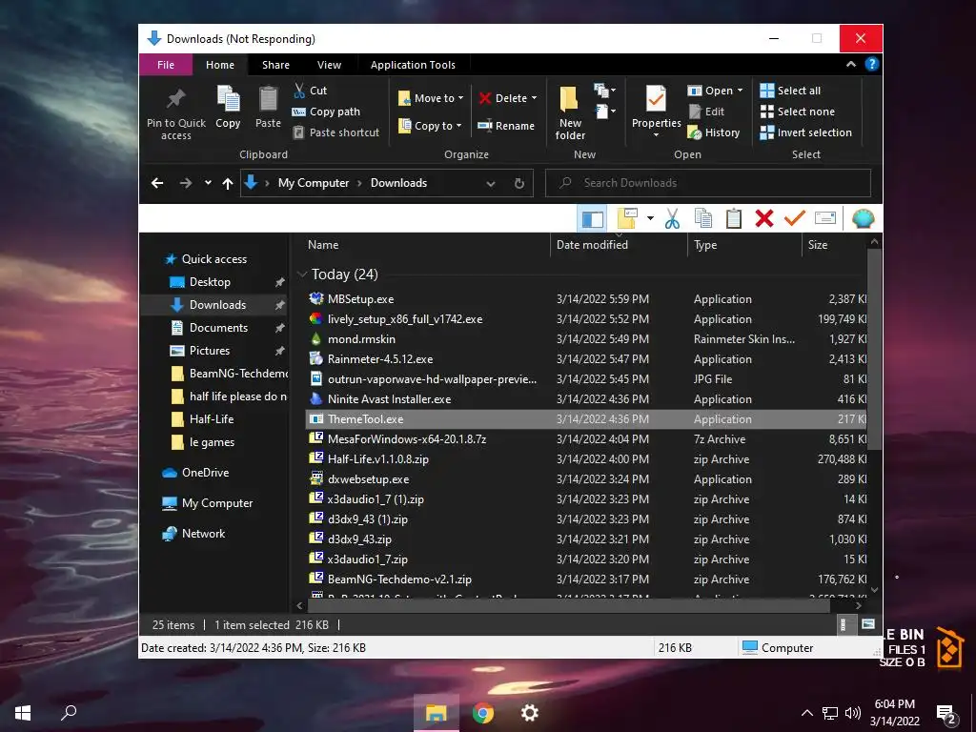
Task: Click the Pin to Quick access icon
Action: point(175,98)
